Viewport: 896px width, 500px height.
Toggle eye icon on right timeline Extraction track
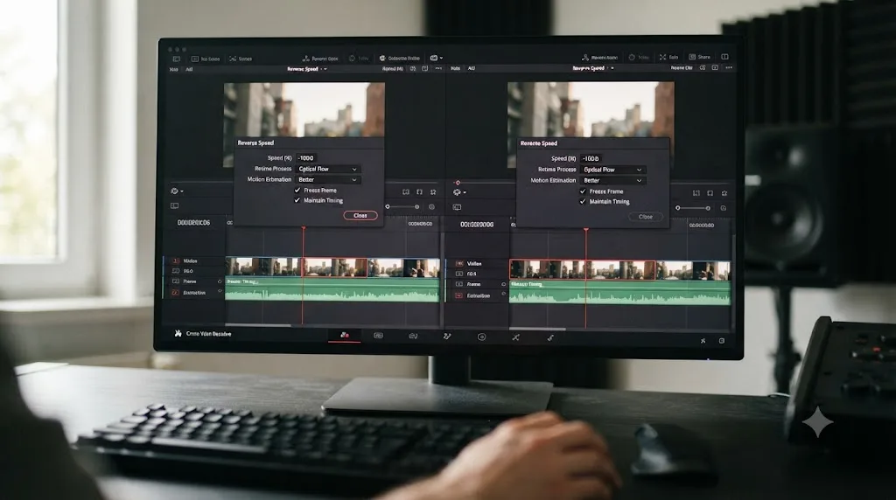click(x=503, y=295)
